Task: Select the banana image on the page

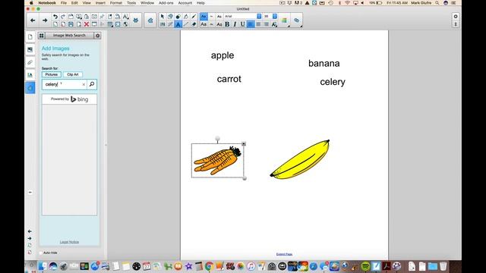Action: [x=300, y=160]
